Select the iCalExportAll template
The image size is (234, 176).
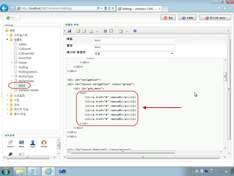point(26,53)
